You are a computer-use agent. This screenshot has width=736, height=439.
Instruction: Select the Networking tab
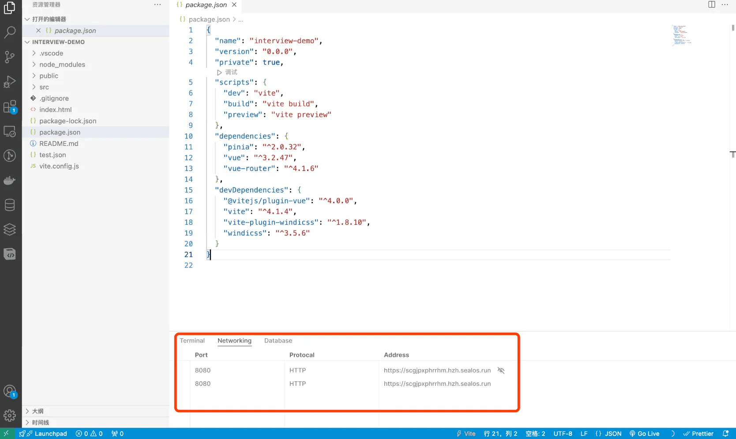coord(234,341)
